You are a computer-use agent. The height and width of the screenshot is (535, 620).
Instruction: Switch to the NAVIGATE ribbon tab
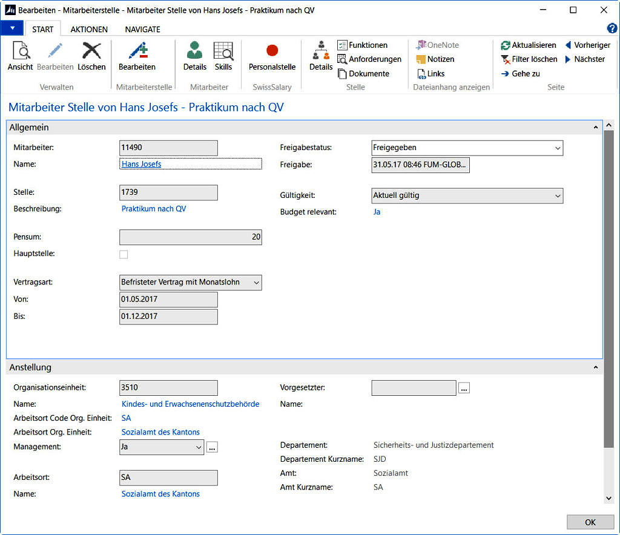(142, 29)
